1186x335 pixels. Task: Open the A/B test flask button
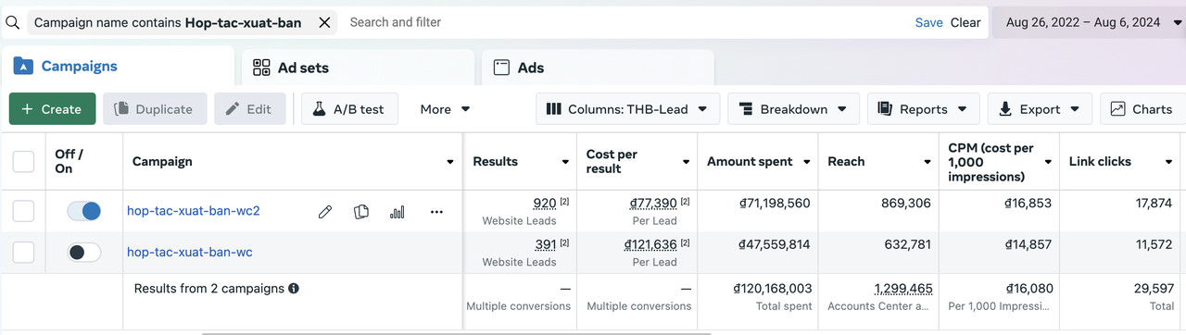349,109
